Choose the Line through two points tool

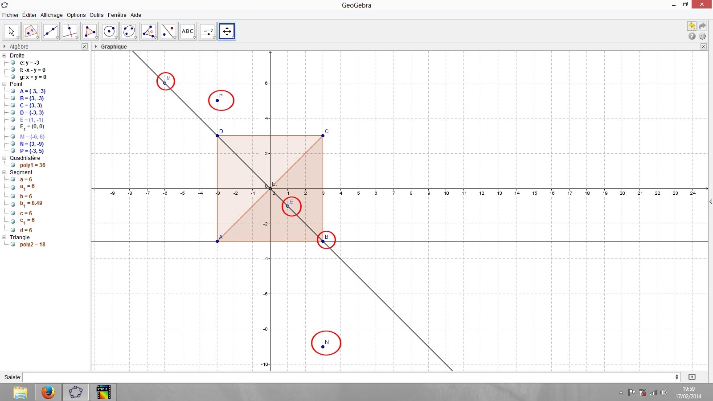tap(50, 31)
